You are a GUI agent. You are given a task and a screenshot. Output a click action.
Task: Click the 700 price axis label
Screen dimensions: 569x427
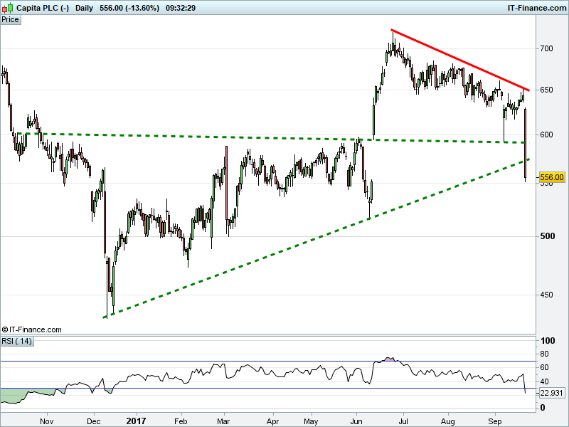coord(546,48)
